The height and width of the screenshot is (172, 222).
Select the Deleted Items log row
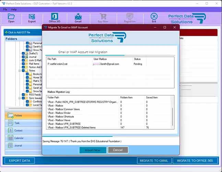click(x=108, y=127)
